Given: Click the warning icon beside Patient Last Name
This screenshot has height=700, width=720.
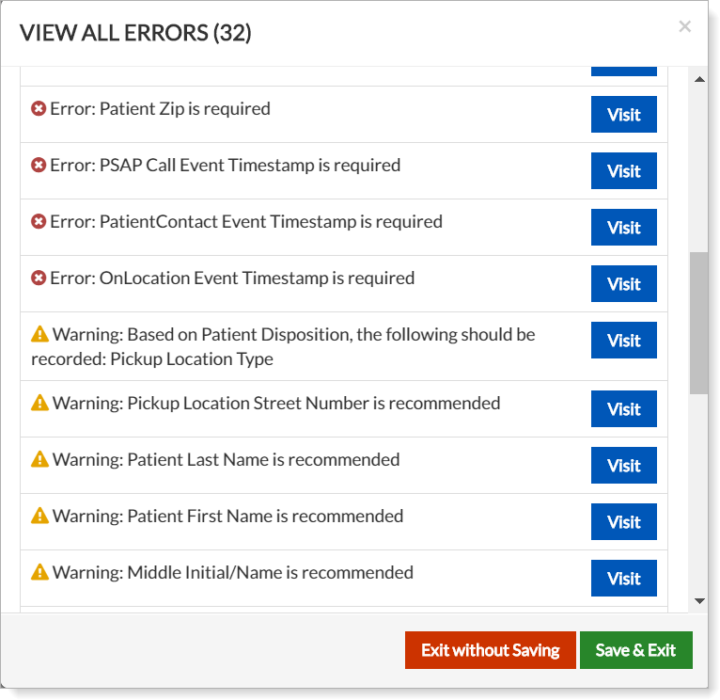Looking at the screenshot, I should tap(39, 459).
